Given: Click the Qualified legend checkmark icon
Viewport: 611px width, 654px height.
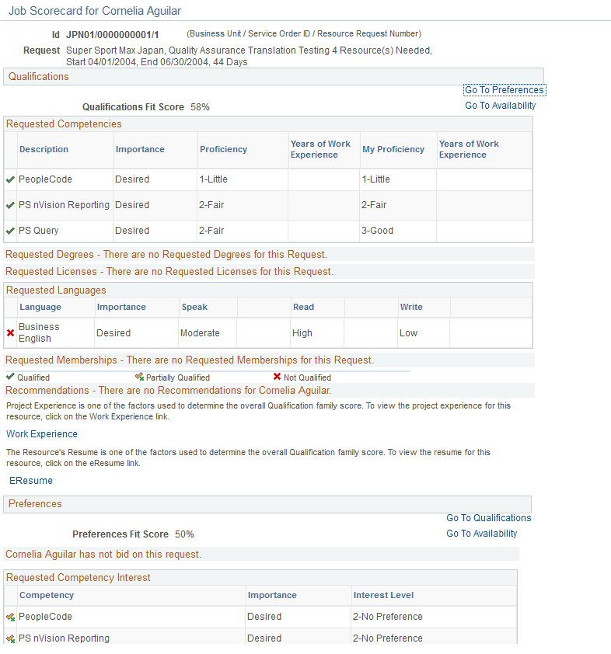Looking at the screenshot, I should 10,377.
